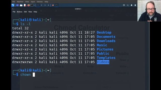The image size is (161, 90).
Task: Launch the file manager from the panel
Action: click(21, 5)
